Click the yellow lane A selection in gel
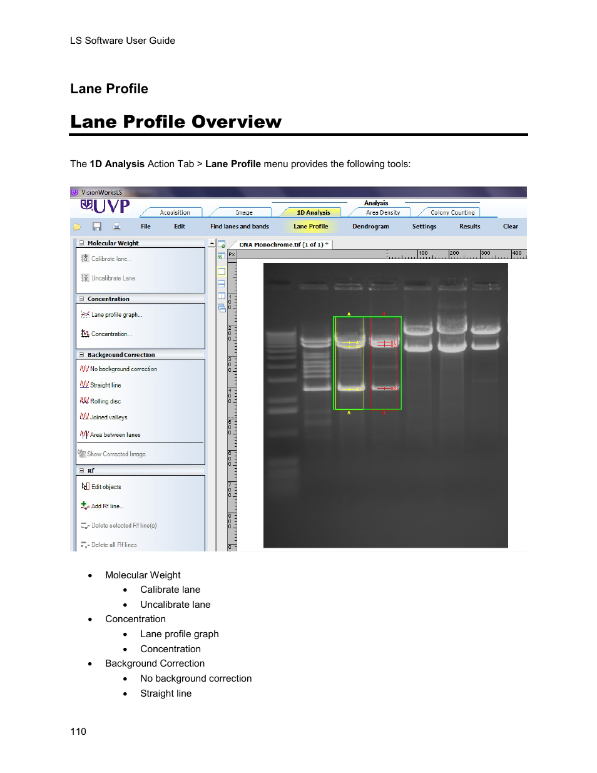597x773 pixels. [x=349, y=363]
